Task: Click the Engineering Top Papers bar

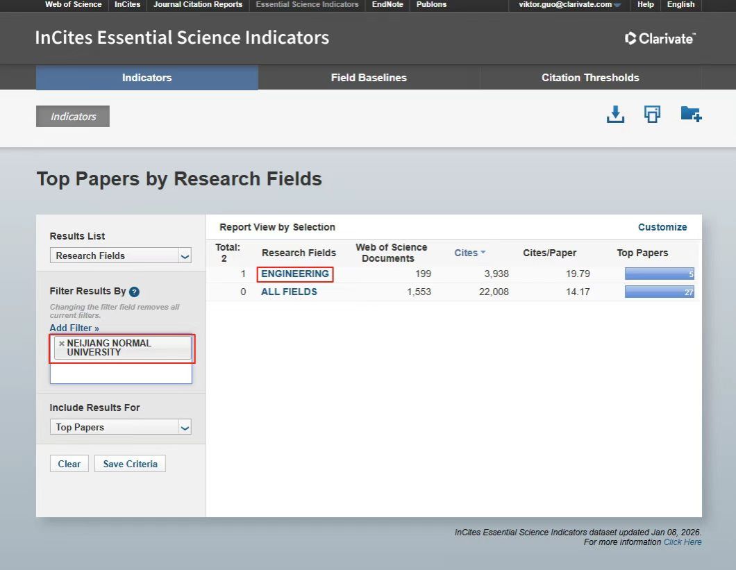Action: click(659, 274)
